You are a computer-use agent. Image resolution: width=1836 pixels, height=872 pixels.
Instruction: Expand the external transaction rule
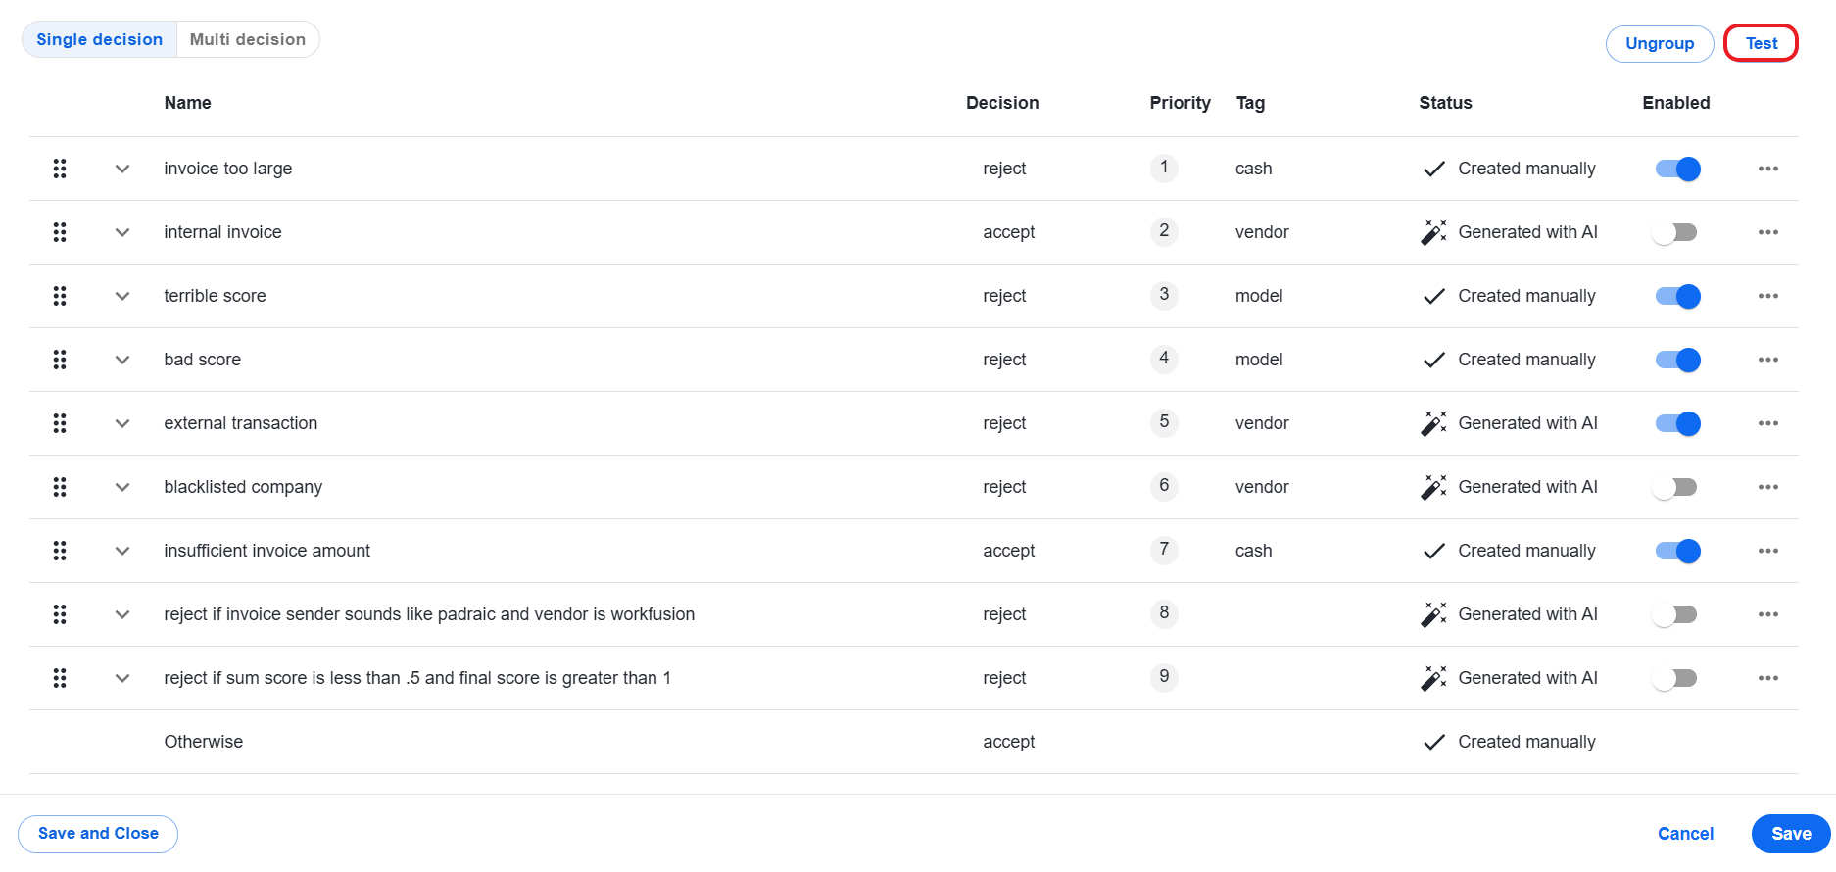[x=122, y=423]
